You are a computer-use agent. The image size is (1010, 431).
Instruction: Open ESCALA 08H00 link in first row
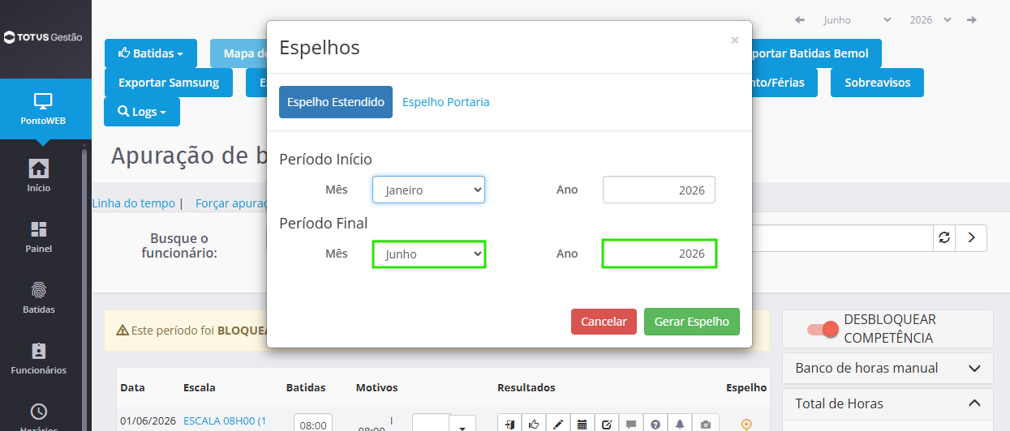coord(225,420)
